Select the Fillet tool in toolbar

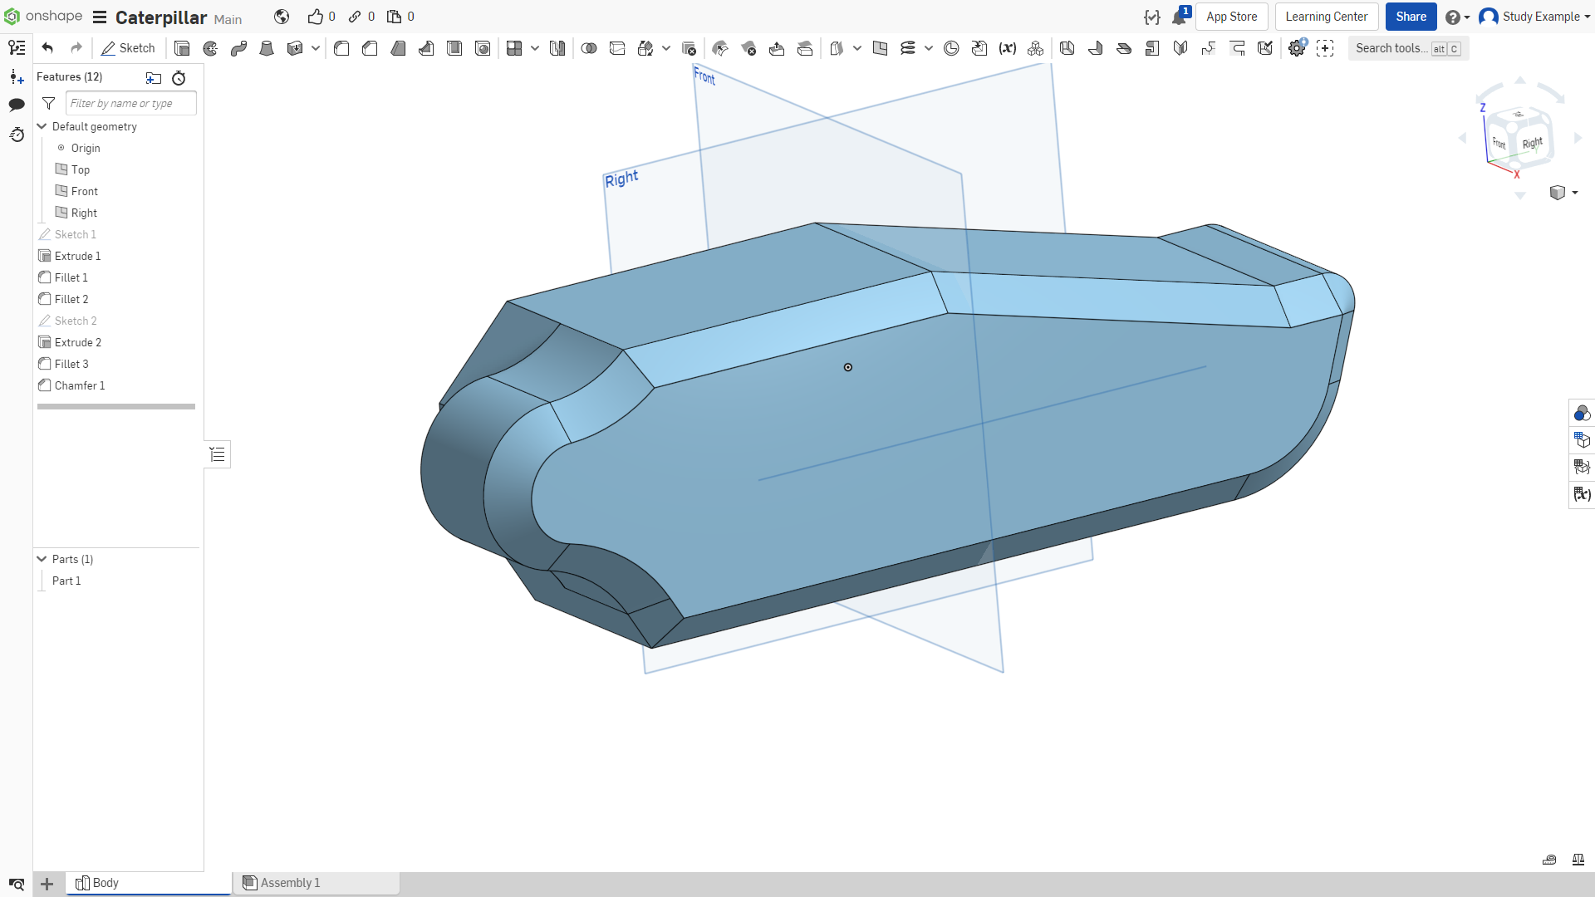point(341,48)
